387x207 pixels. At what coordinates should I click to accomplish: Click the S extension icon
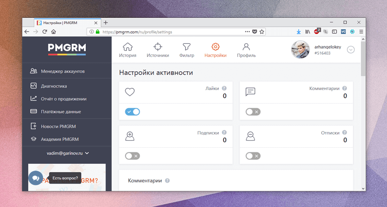click(326, 32)
